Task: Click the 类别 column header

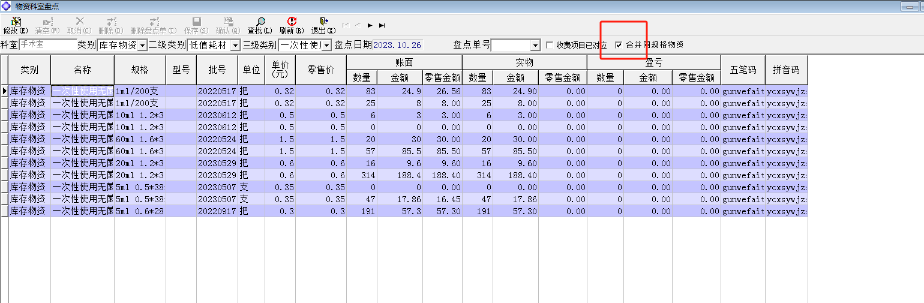Action: [x=29, y=70]
